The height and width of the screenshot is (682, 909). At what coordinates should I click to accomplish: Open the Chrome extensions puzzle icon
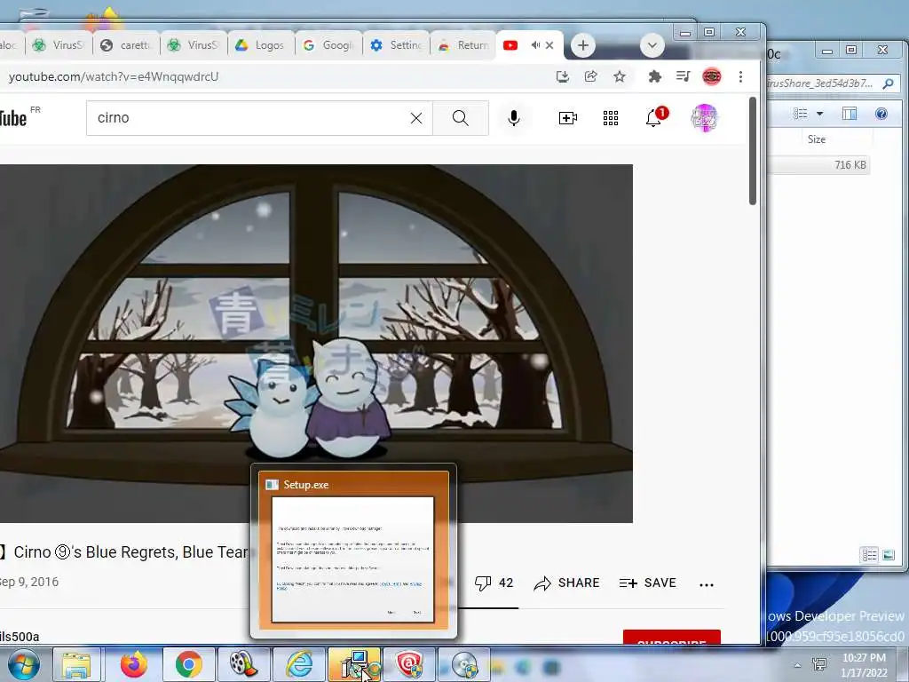pos(654,76)
